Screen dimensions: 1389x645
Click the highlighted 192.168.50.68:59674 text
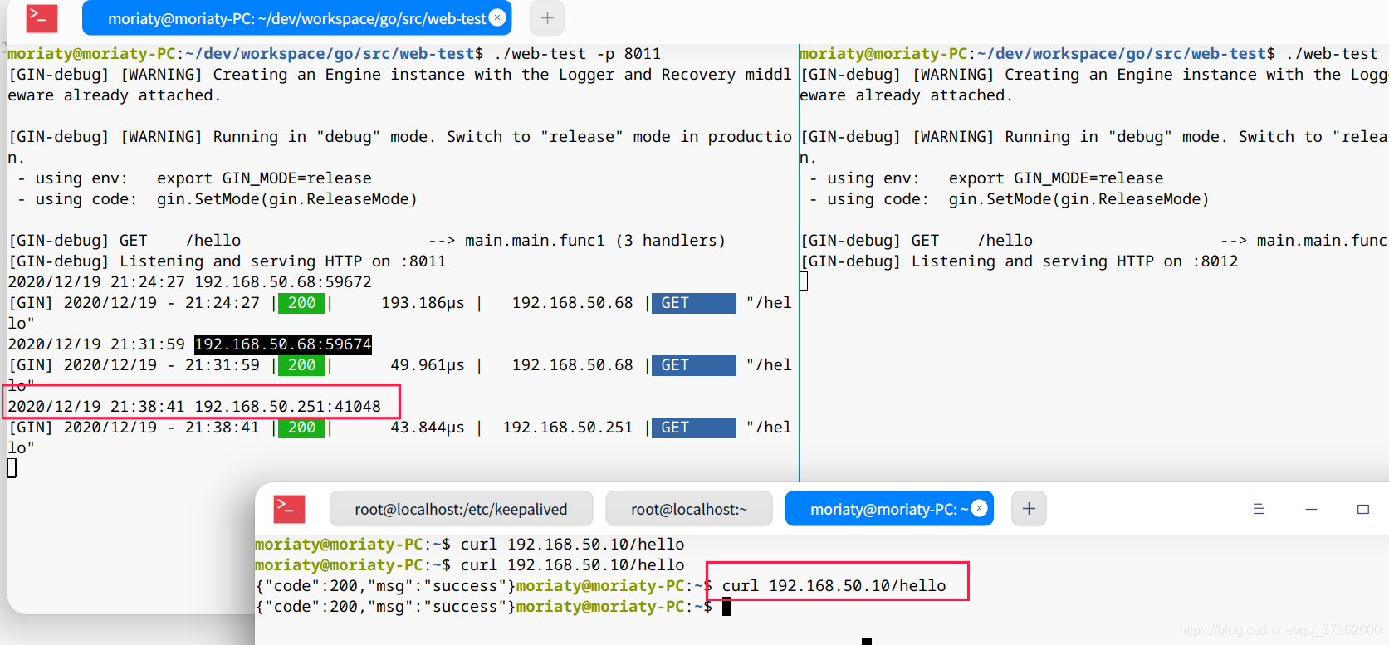tap(283, 344)
